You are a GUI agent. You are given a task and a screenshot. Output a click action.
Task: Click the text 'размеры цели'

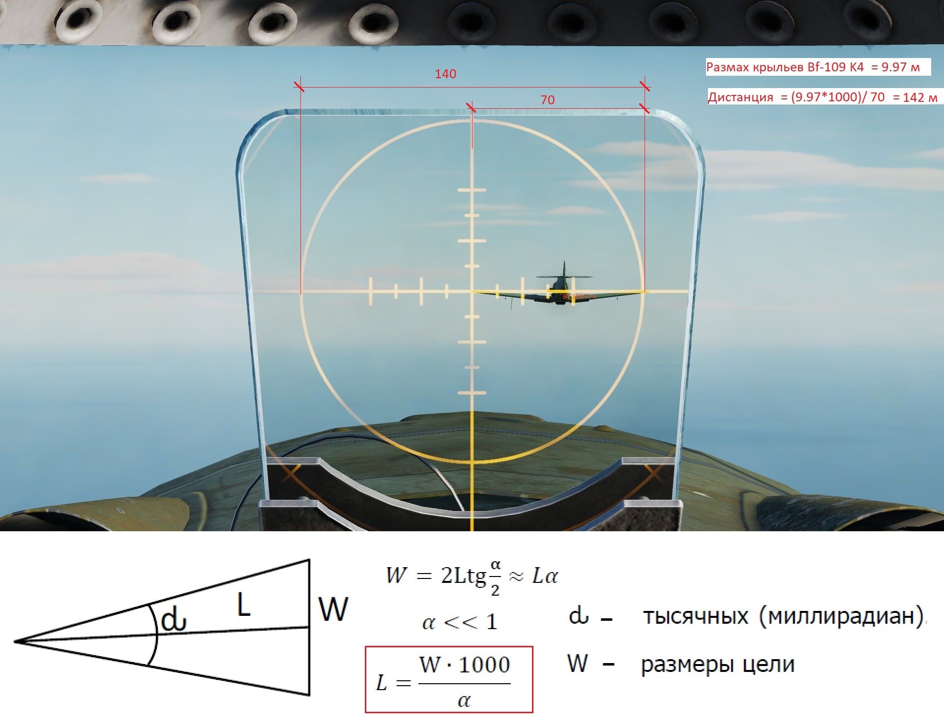pyautogui.click(x=718, y=665)
